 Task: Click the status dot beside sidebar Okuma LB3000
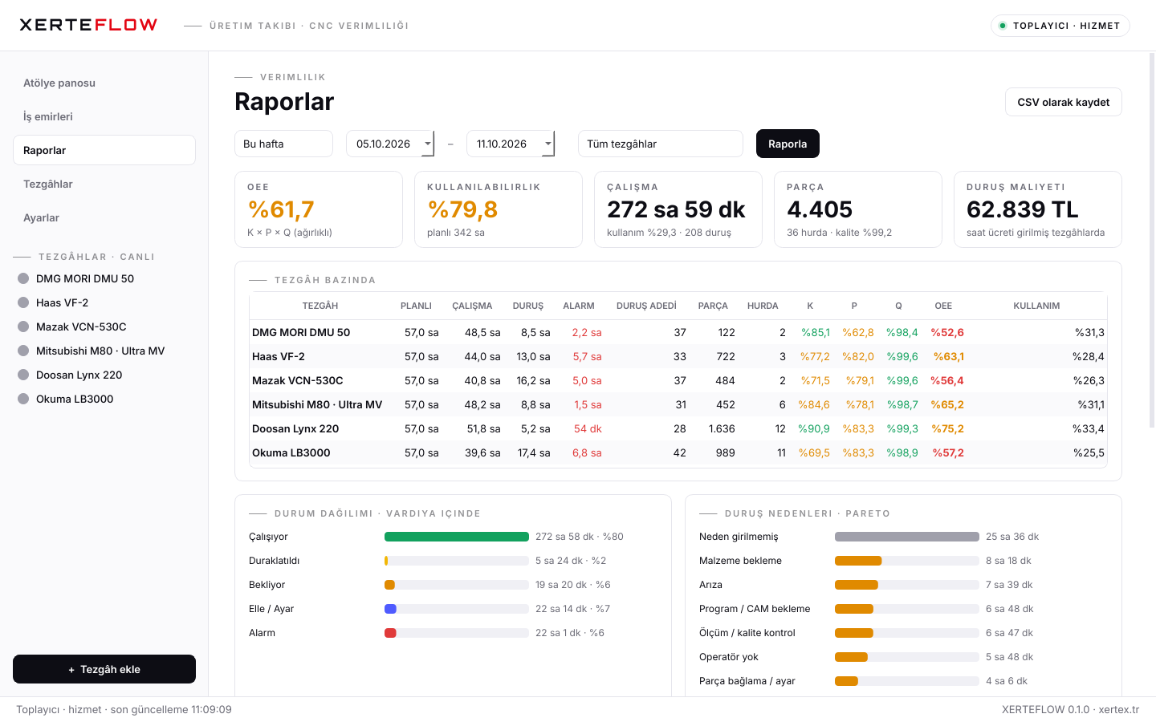tap(23, 399)
